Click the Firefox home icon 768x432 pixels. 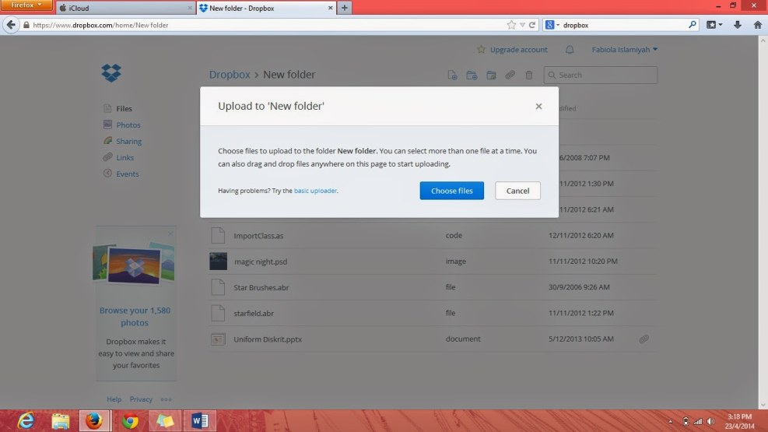[757, 25]
